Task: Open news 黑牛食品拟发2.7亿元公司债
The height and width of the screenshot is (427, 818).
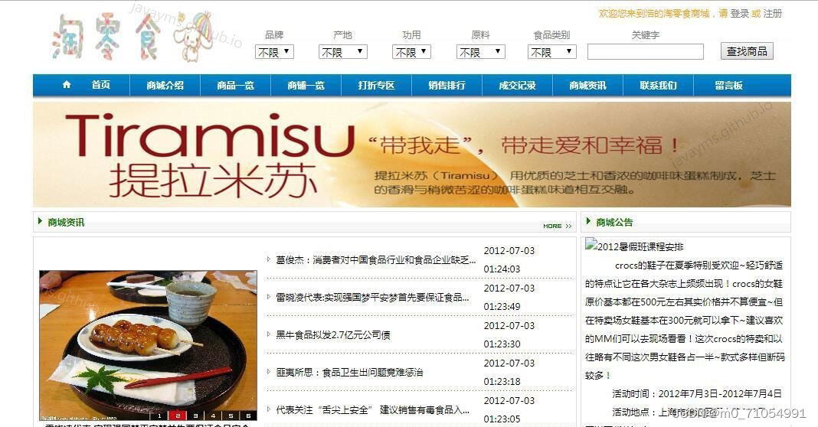Action: (333, 334)
